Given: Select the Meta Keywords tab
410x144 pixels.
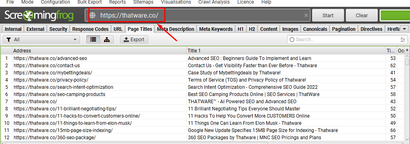Looking at the screenshot, I should coord(216,29).
